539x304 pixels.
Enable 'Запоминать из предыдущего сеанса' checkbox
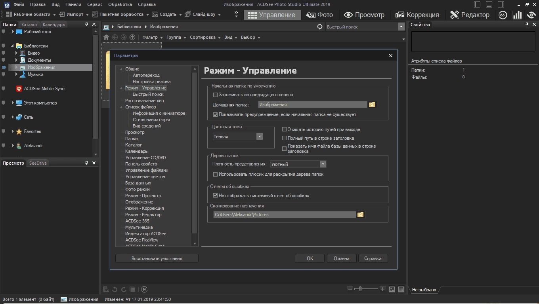[216, 95]
